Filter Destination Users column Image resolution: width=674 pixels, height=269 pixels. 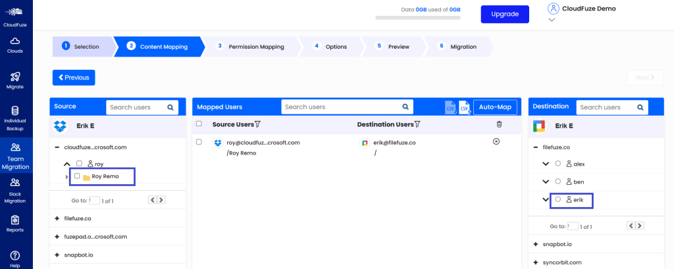[x=417, y=124]
